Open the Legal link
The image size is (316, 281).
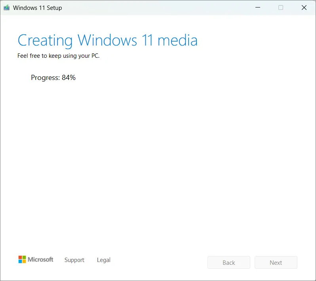(x=103, y=260)
